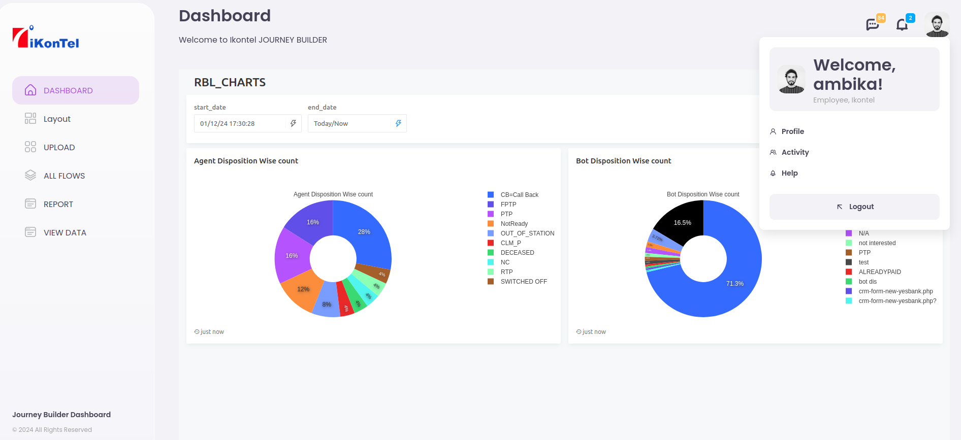Click RBL_CHARTS heading text
The height and width of the screenshot is (440, 961).
[x=230, y=82]
